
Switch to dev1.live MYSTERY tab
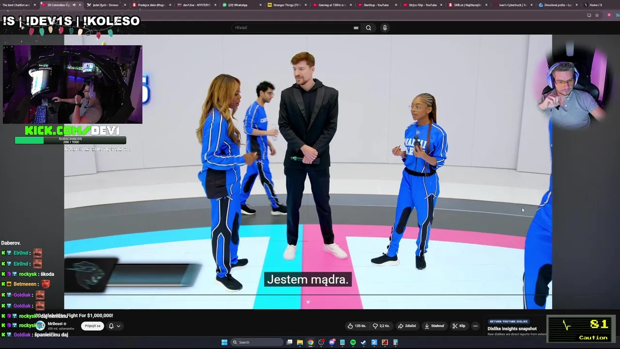point(197,5)
